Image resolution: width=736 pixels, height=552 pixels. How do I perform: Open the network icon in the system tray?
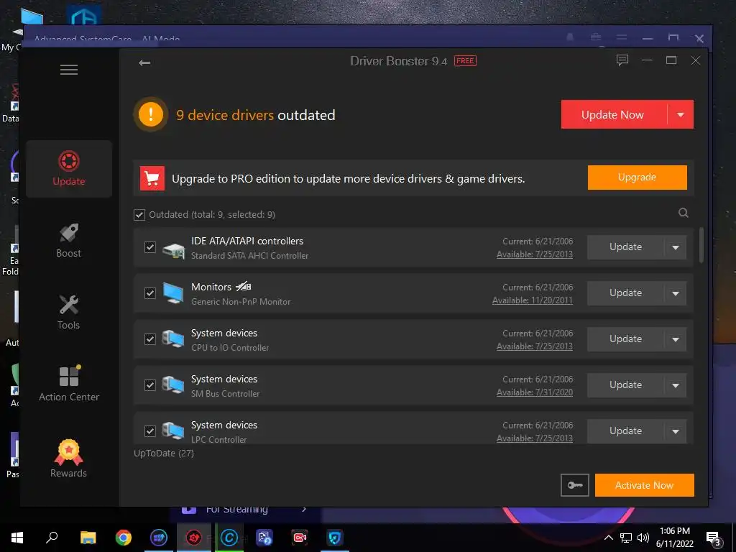click(x=626, y=538)
